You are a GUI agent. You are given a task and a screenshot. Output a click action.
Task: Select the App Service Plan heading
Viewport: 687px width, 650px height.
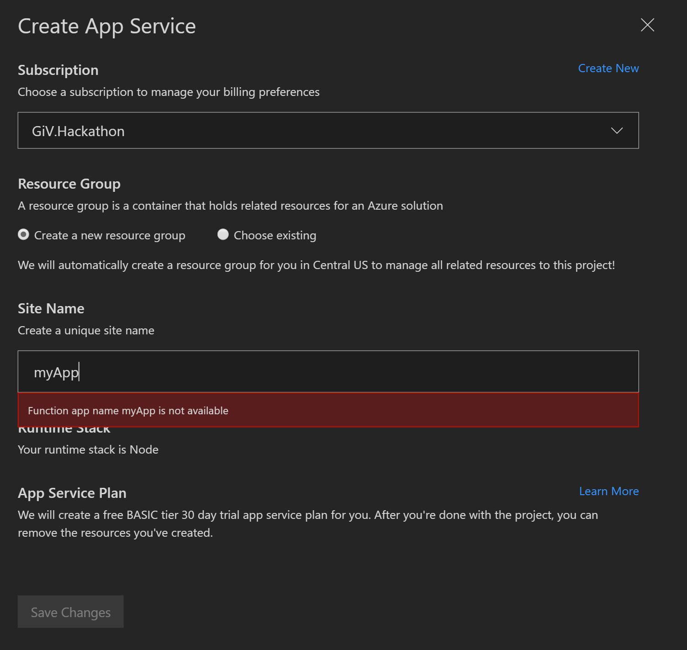click(x=72, y=493)
